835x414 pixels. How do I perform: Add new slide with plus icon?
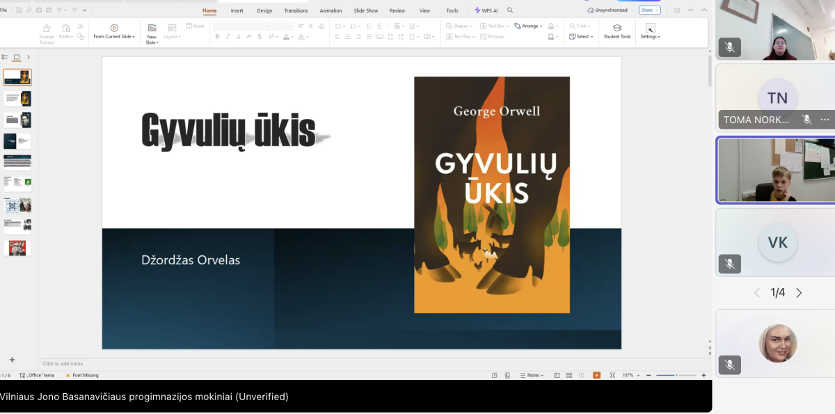pyautogui.click(x=12, y=360)
